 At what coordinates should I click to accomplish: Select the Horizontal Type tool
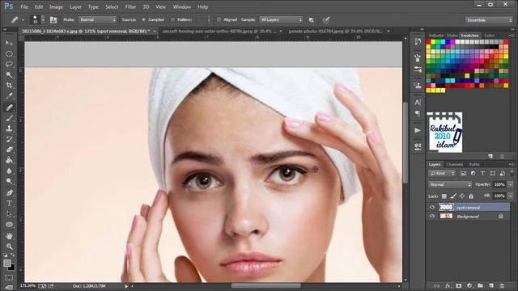click(9, 203)
